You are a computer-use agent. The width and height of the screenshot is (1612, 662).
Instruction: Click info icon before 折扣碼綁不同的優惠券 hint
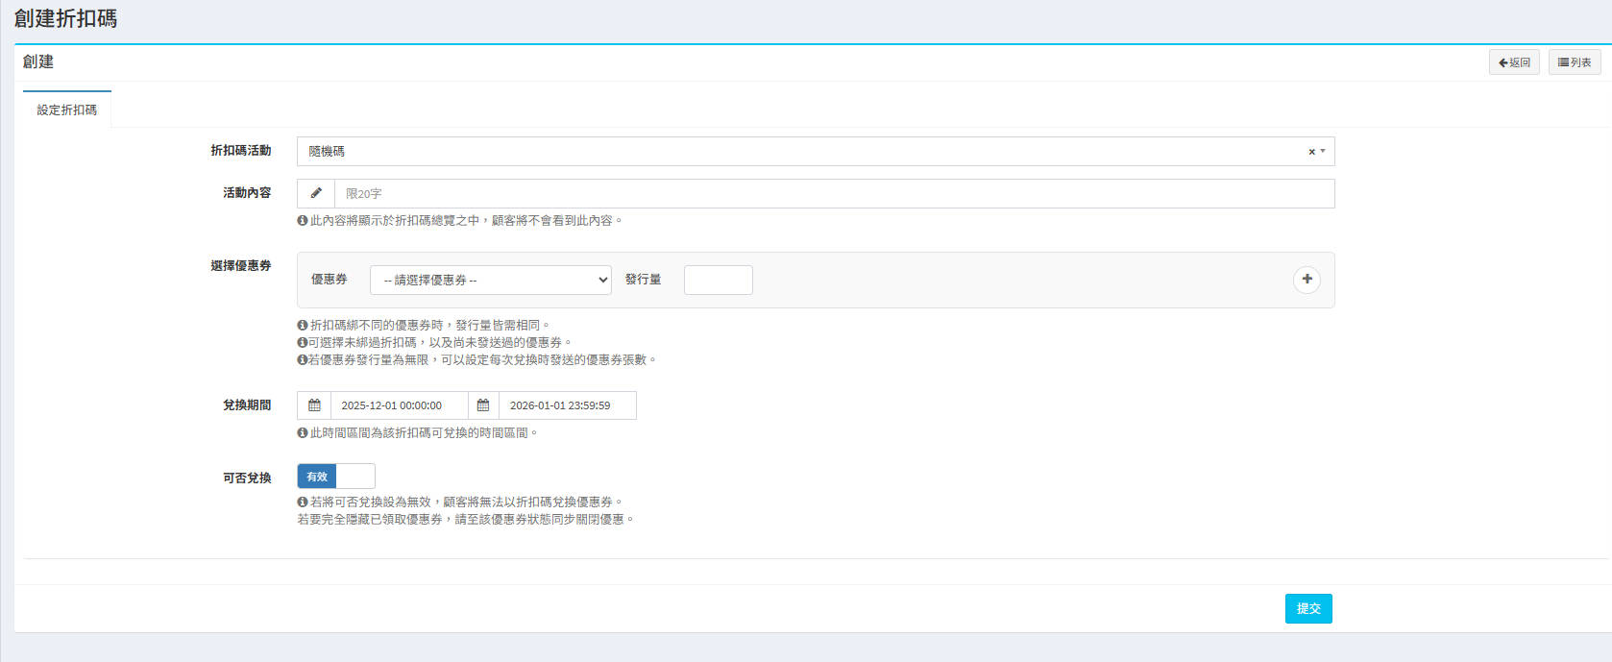[303, 326]
